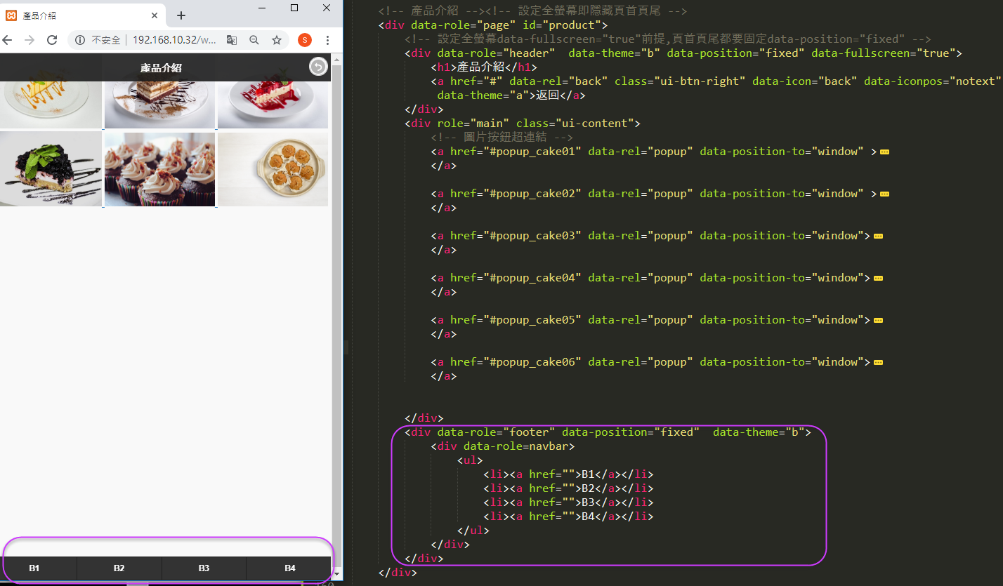Image resolution: width=1003 pixels, height=586 pixels.
Task: Expand the folded popup_cake06 code block
Action: (877, 362)
